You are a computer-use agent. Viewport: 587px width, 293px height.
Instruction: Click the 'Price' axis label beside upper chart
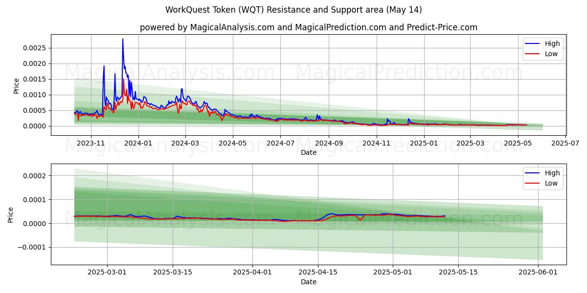(x=16, y=86)
